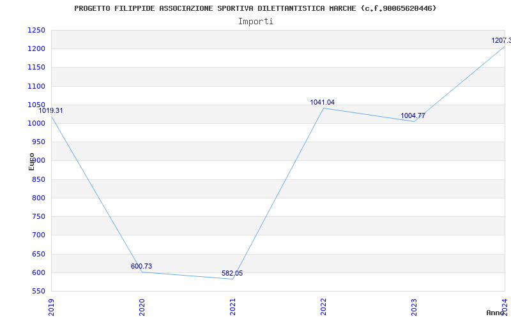This screenshot has height=319, width=511.
Task: Select the 600.73 data label
Action: (x=141, y=266)
